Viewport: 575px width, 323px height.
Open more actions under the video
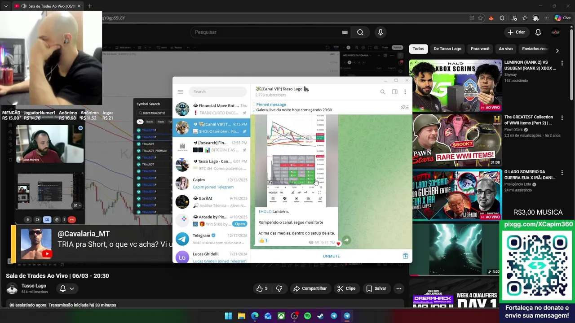pos(398,288)
